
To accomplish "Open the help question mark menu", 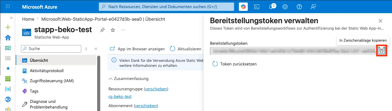I will click(299, 7).
